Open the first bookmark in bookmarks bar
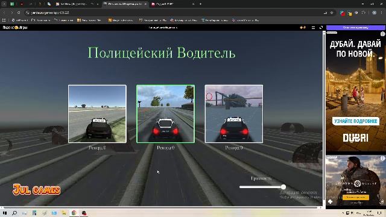 point(20,20)
